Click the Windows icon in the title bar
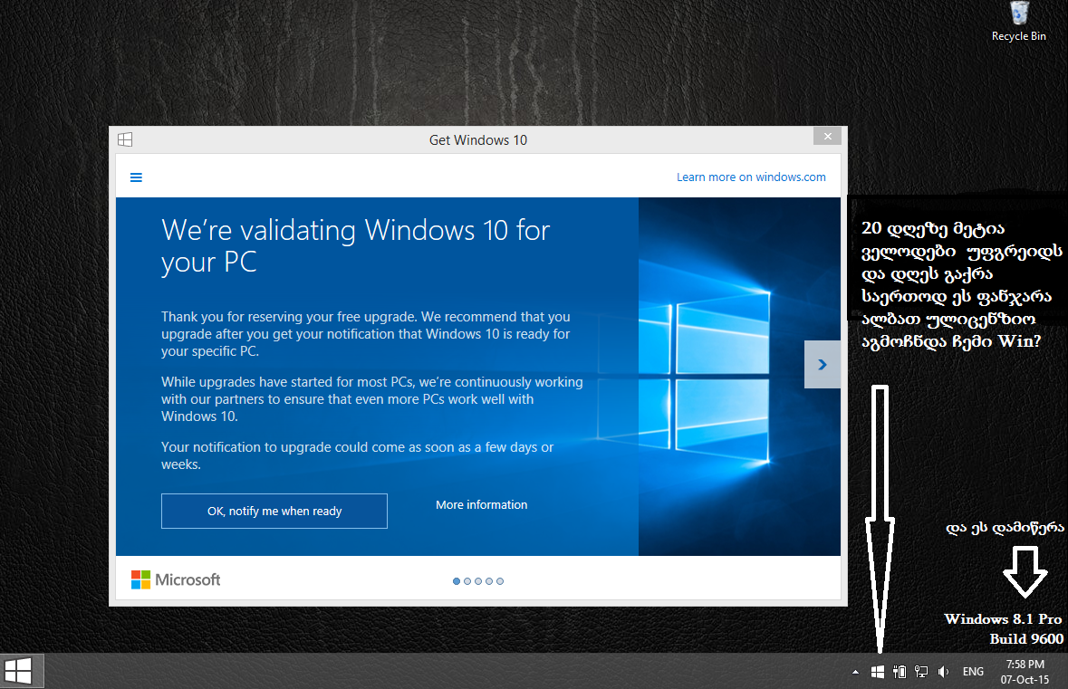1068x689 pixels. click(x=125, y=139)
